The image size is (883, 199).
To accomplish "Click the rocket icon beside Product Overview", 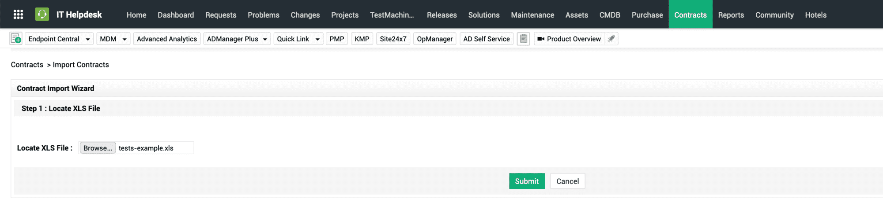I will pos(611,39).
